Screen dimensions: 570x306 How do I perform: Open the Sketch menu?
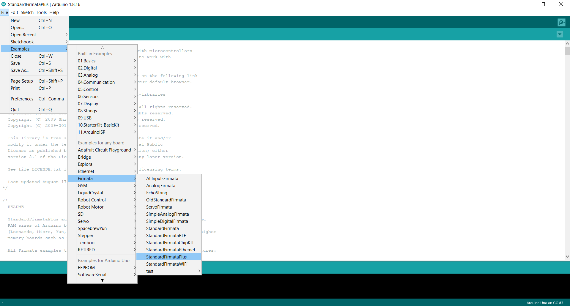click(27, 12)
